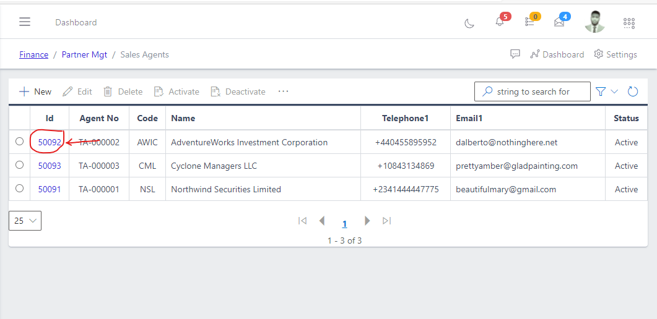Open mail inbox with 4 messages

pos(559,23)
